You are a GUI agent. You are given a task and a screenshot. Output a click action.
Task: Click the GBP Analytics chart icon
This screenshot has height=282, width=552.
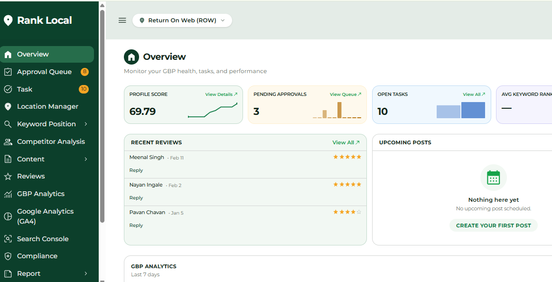8,194
